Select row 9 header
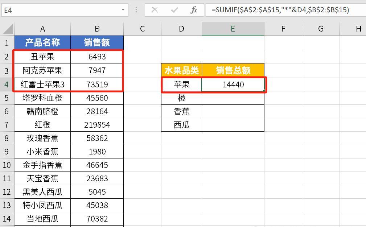Screen dimensions: 366x227 [7, 152]
